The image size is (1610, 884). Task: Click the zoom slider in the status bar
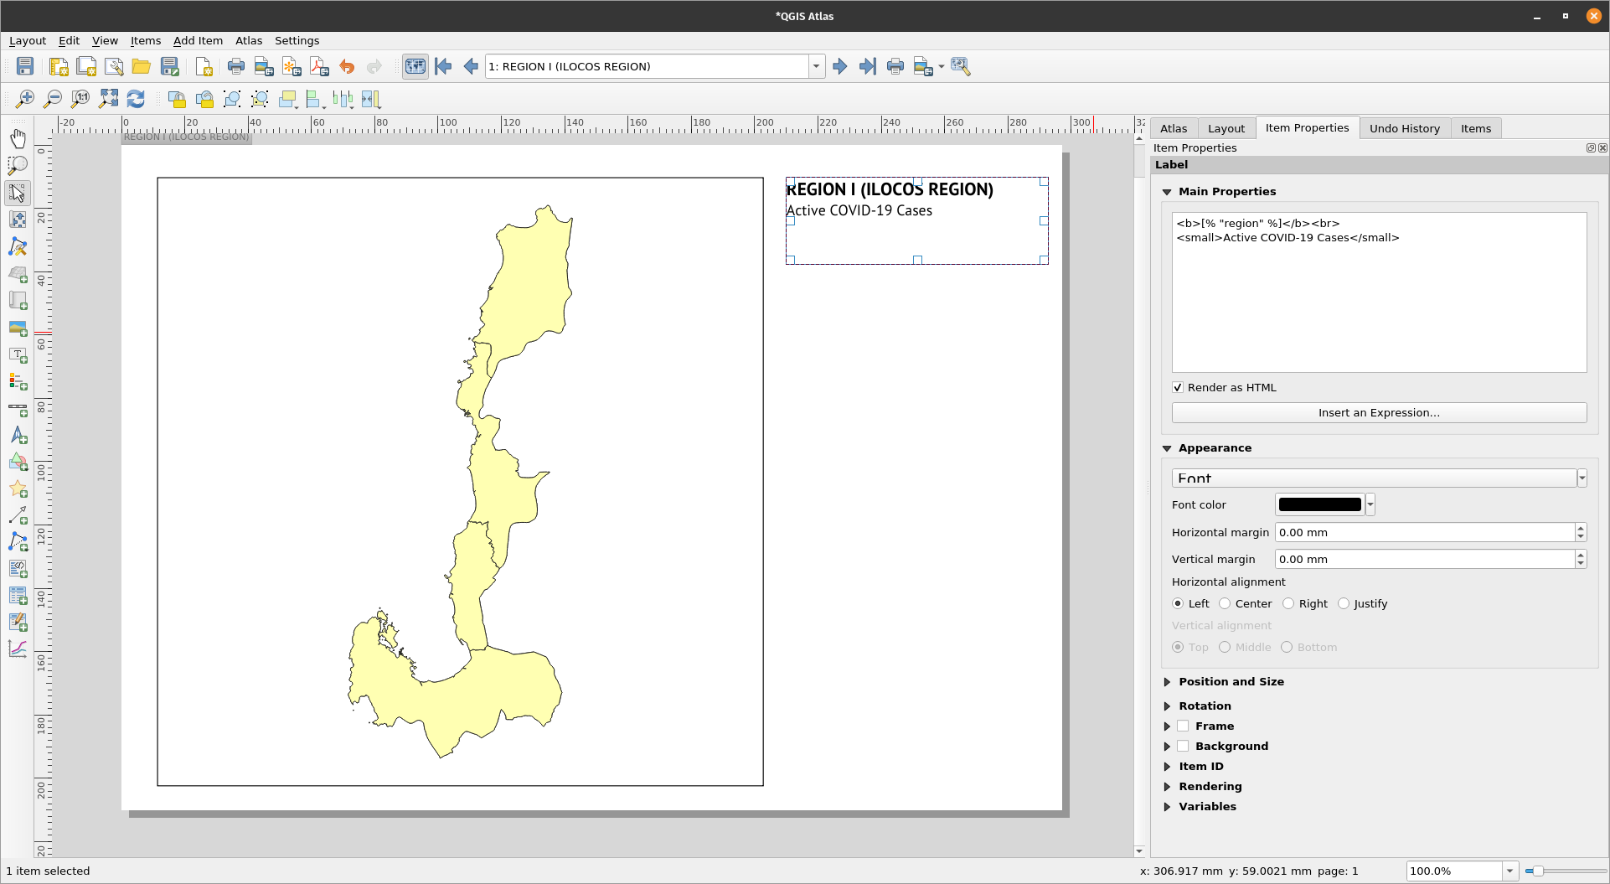click(1565, 871)
